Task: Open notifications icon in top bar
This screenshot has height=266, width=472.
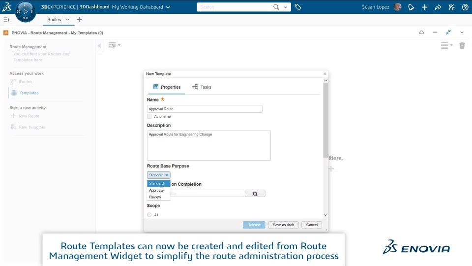Action: 411,7
